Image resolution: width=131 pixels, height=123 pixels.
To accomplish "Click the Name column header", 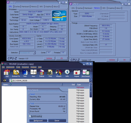I will (x=32, y=84).
